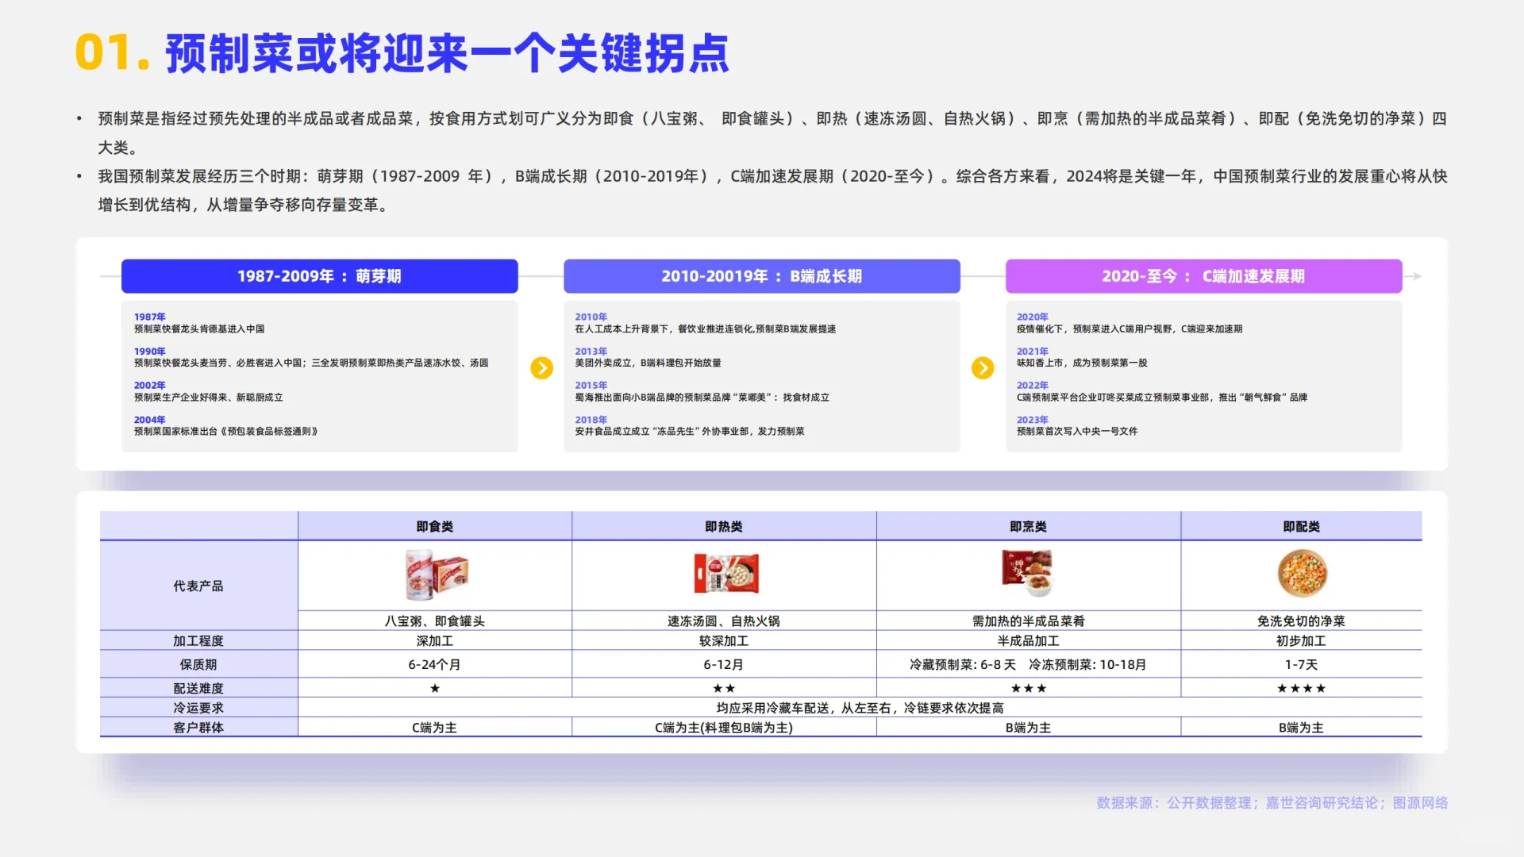Click the semi-finished dish product image

1027,573
